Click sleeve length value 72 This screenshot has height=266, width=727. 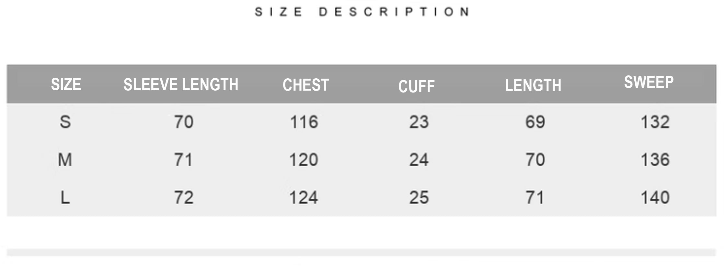[x=184, y=197]
